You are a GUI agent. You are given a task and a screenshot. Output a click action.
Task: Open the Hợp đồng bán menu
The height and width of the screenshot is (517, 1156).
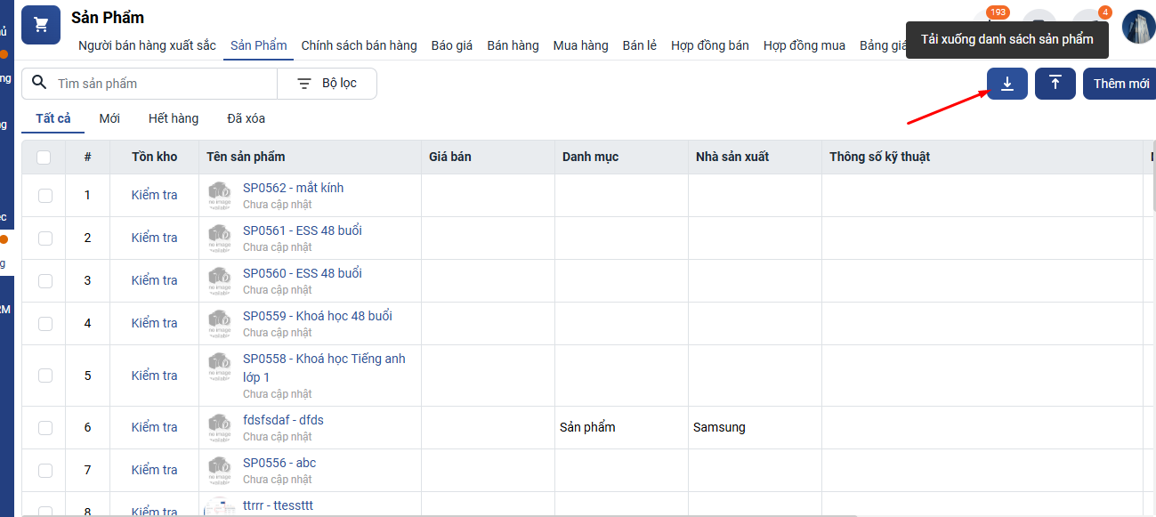[x=710, y=45]
